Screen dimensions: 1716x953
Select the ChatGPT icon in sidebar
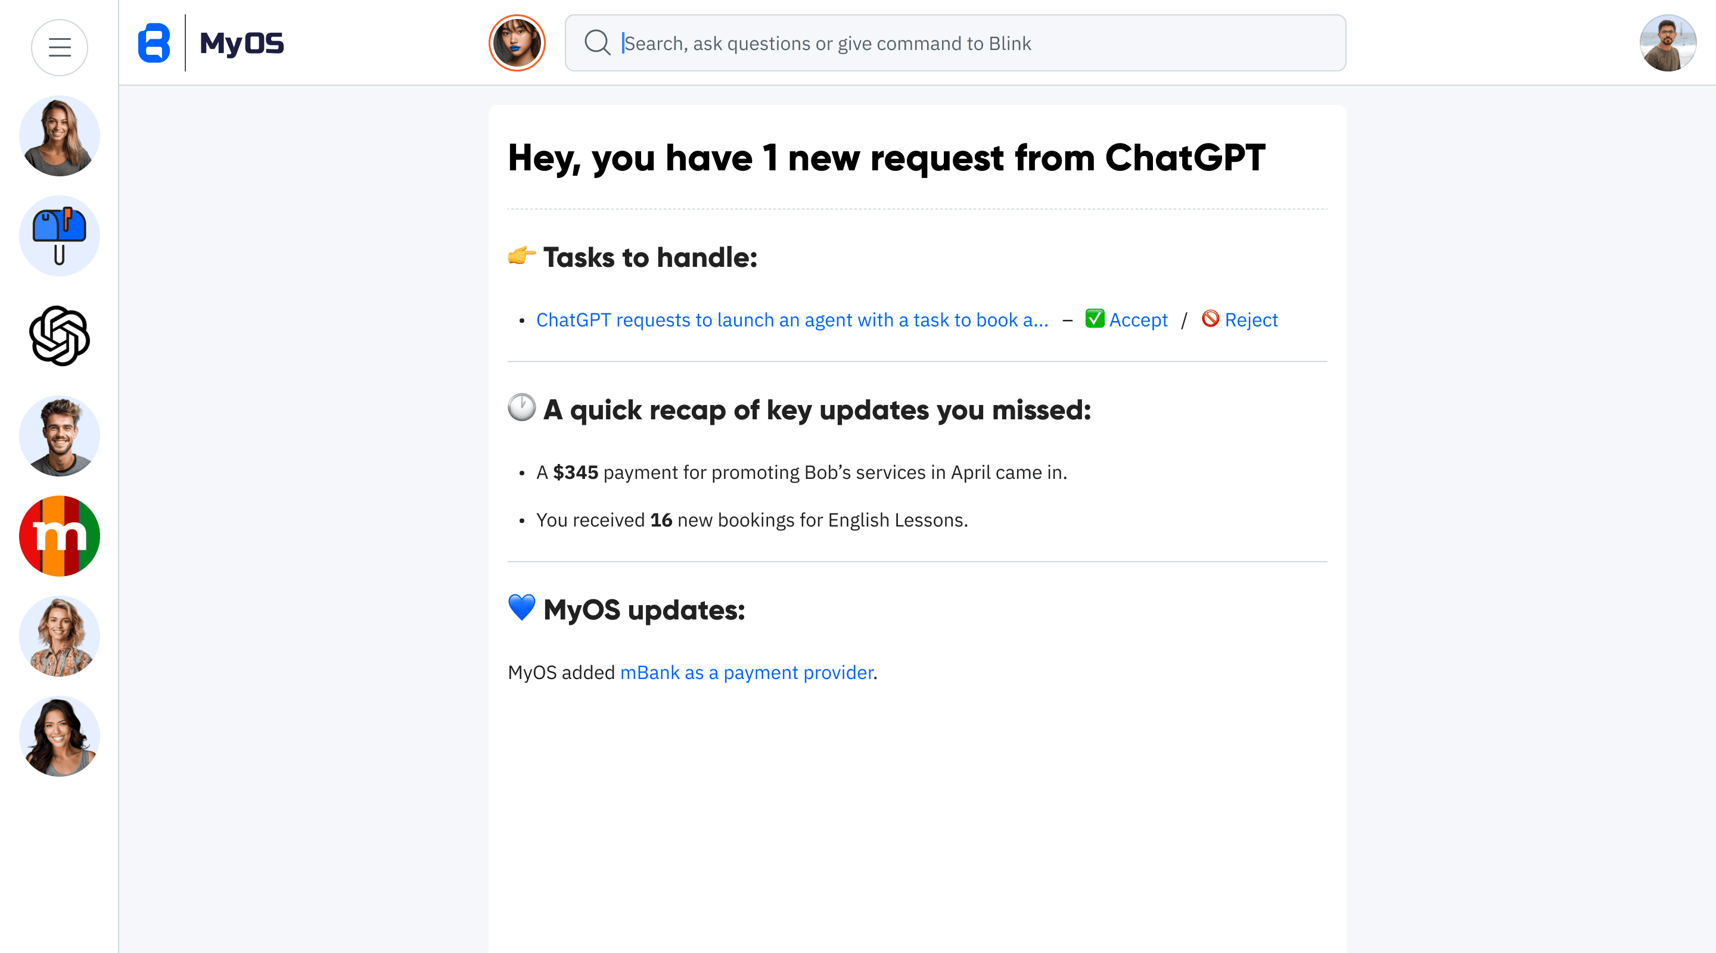pos(60,336)
